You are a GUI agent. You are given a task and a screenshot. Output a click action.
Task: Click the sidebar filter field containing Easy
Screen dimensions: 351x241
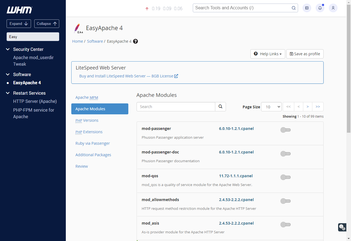33,37
